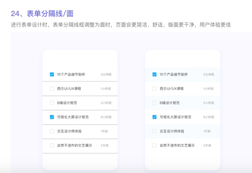The height and width of the screenshot is (173, 252).
Task: Uncheck '15个产品细节剖析' in the left card
Action: (52, 74)
